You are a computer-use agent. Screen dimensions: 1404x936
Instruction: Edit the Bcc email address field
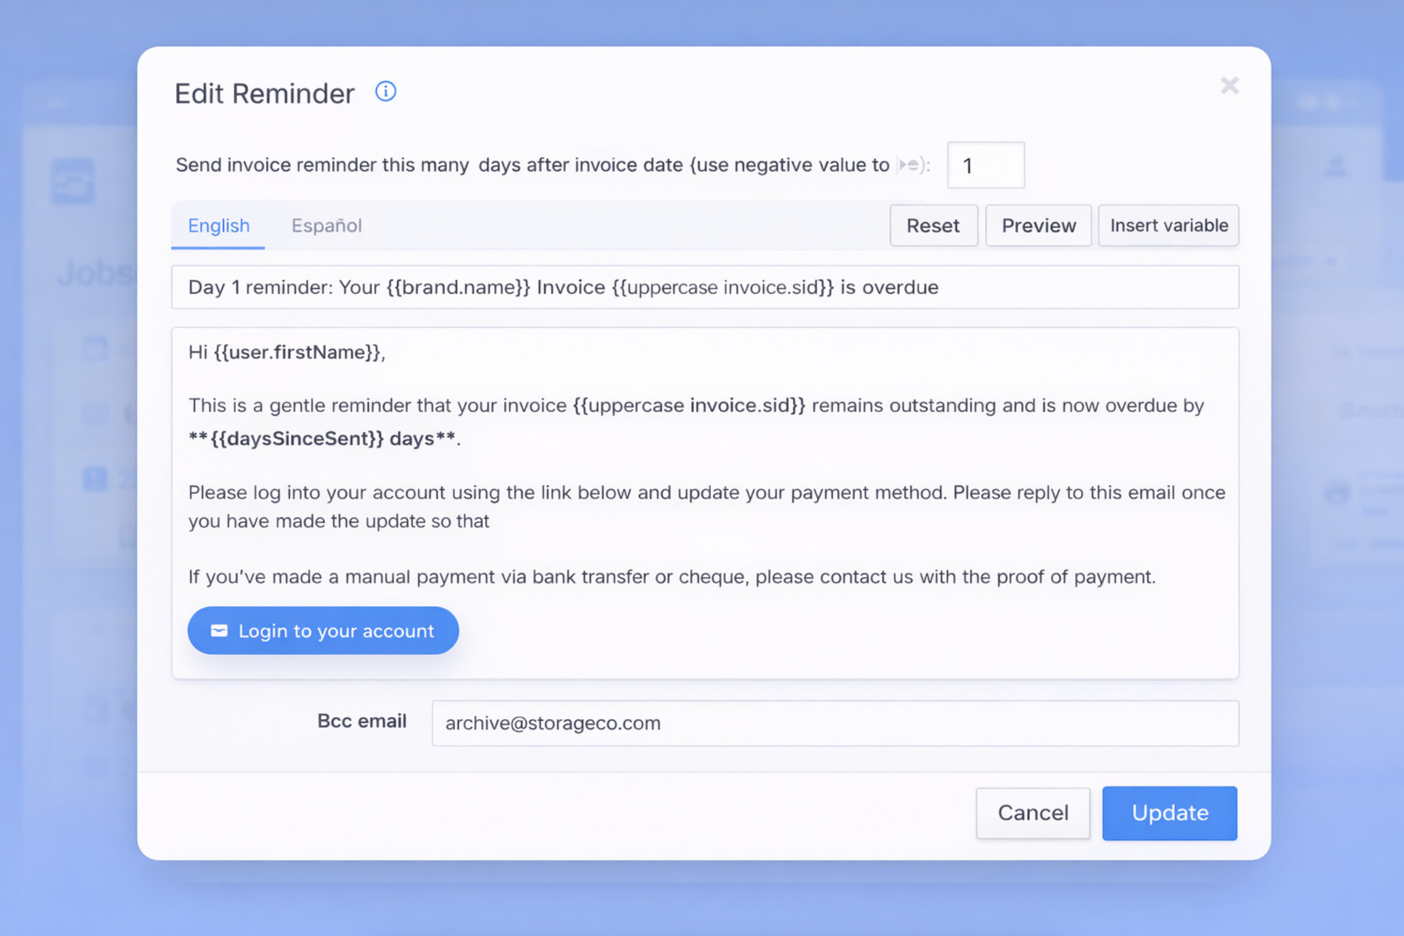835,723
